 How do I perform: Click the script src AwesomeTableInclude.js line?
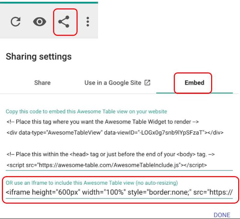(107, 165)
